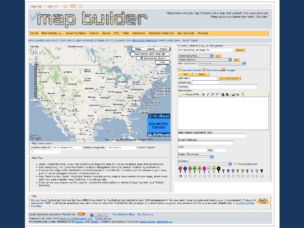This screenshot has width=304, height=228.
Task: Click the large blue marker pin icon
Action: click(185, 169)
